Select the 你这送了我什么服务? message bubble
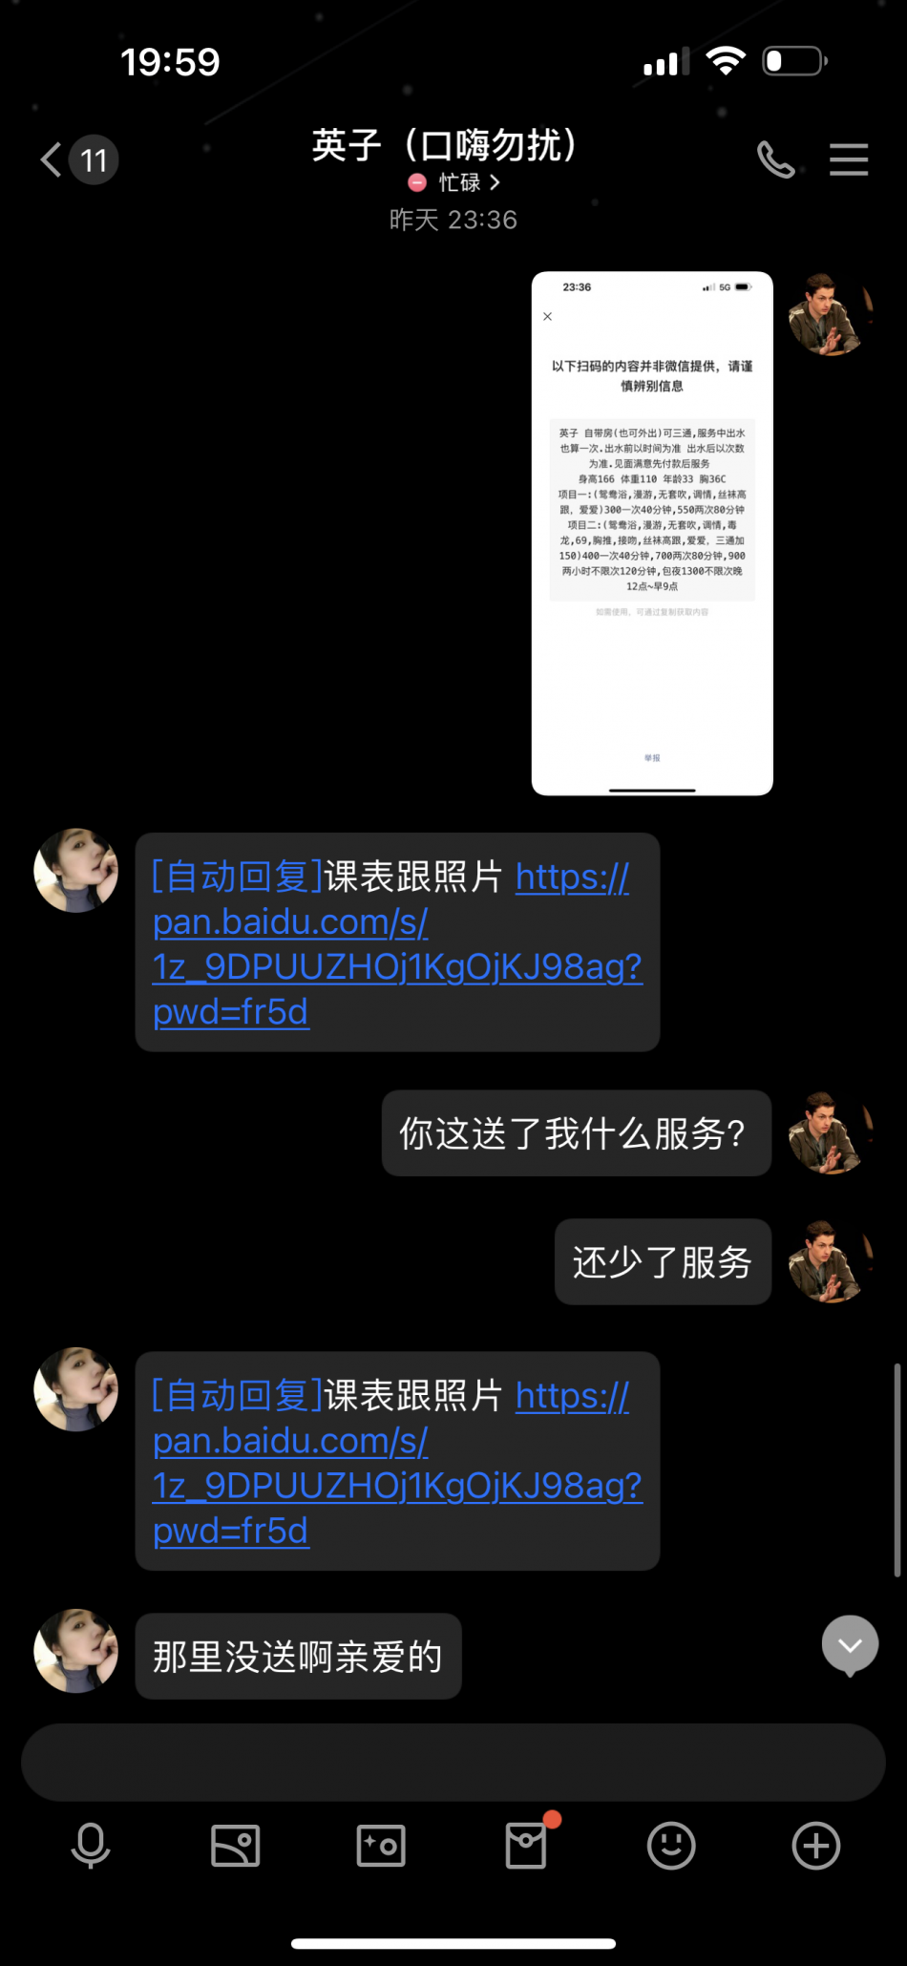Image resolution: width=907 pixels, height=1966 pixels. pyautogui.click(x=577, y=1133)
